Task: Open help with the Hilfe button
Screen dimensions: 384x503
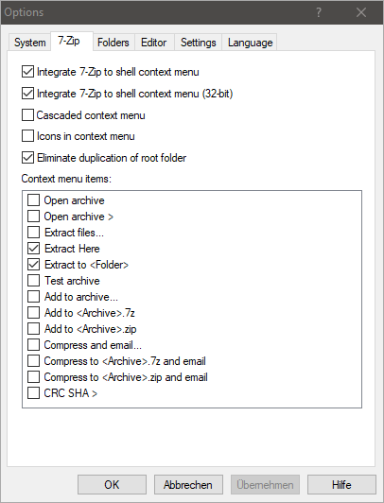Action: 341,484
